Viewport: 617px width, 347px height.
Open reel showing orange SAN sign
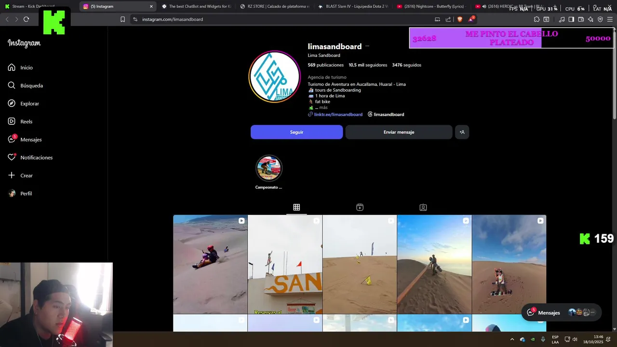[x=285, y=264]
